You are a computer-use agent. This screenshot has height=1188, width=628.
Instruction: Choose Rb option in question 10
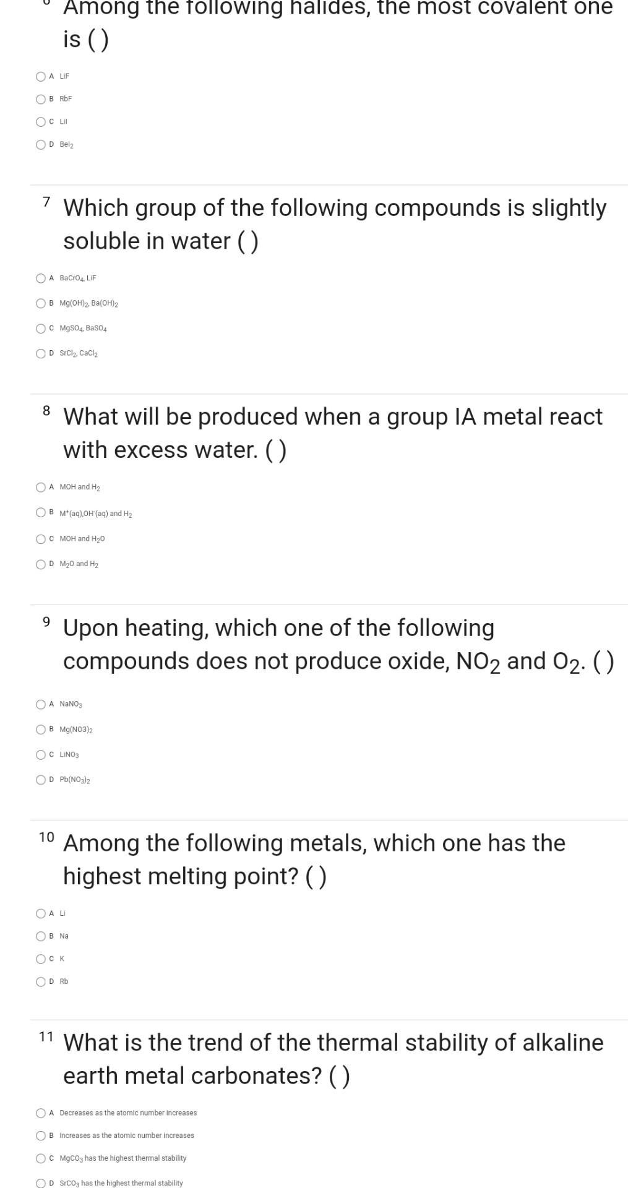(x=41, y=981)
